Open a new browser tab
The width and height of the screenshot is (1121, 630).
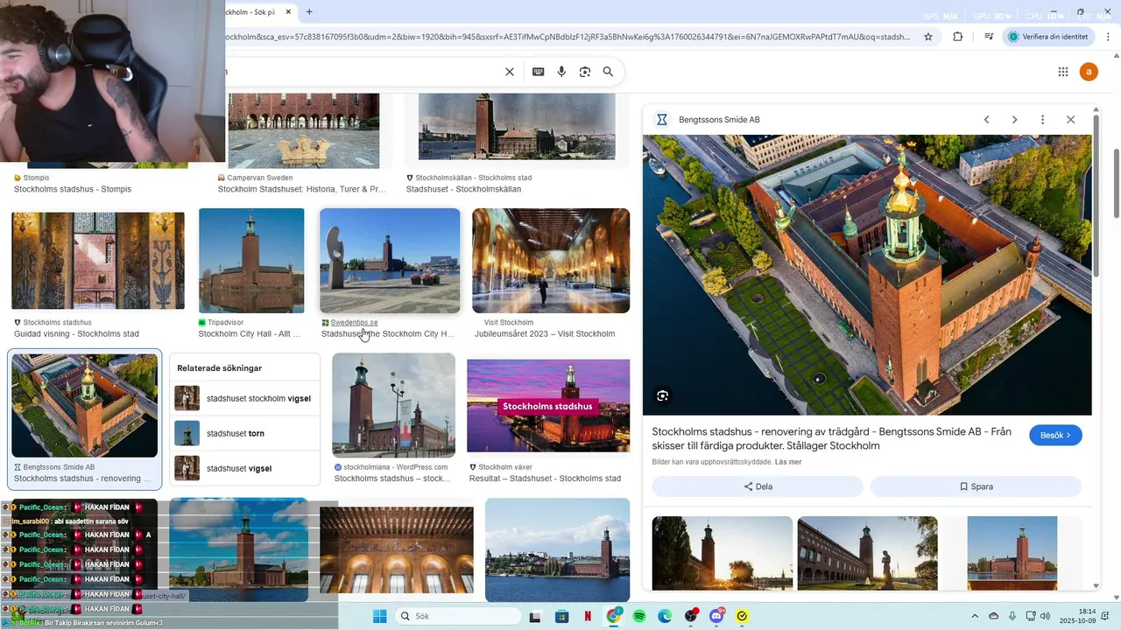click(309, 12)
